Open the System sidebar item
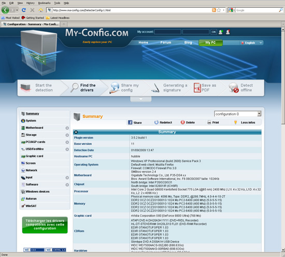 click(31, 120)
